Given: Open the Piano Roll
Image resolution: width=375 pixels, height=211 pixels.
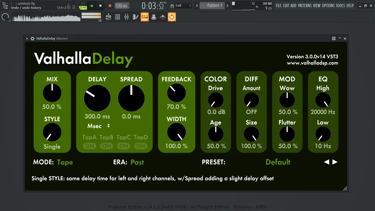Looking at the screenshot, I should 135,17.
